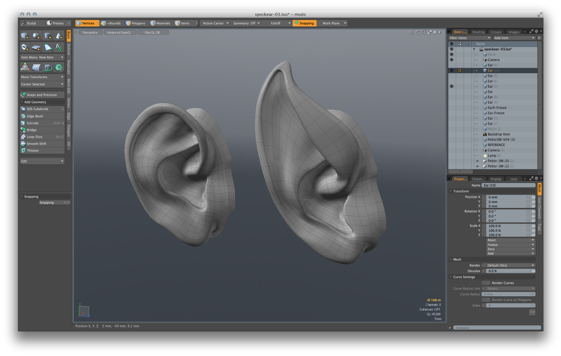Select the Thicken tool
Viewport: 561px width, 356px height.
click(42, 151)
